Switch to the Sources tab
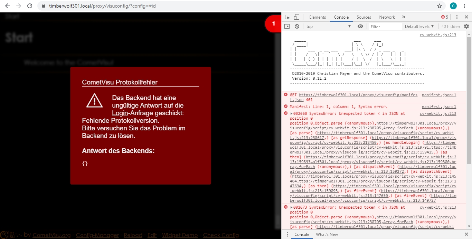This screenshot has height=239, width=472. coord(364,17)
